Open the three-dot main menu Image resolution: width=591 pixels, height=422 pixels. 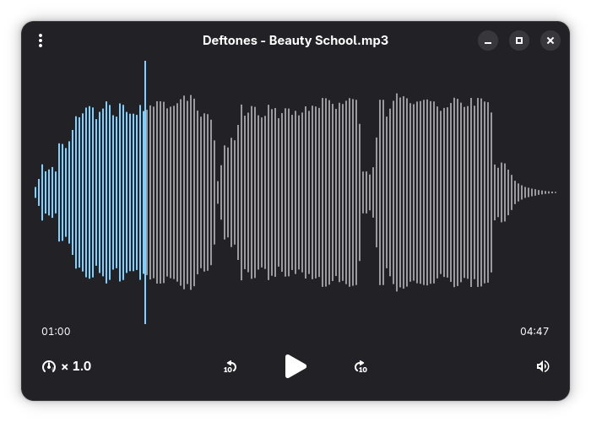pyautogui.click(x=41, y=41)
